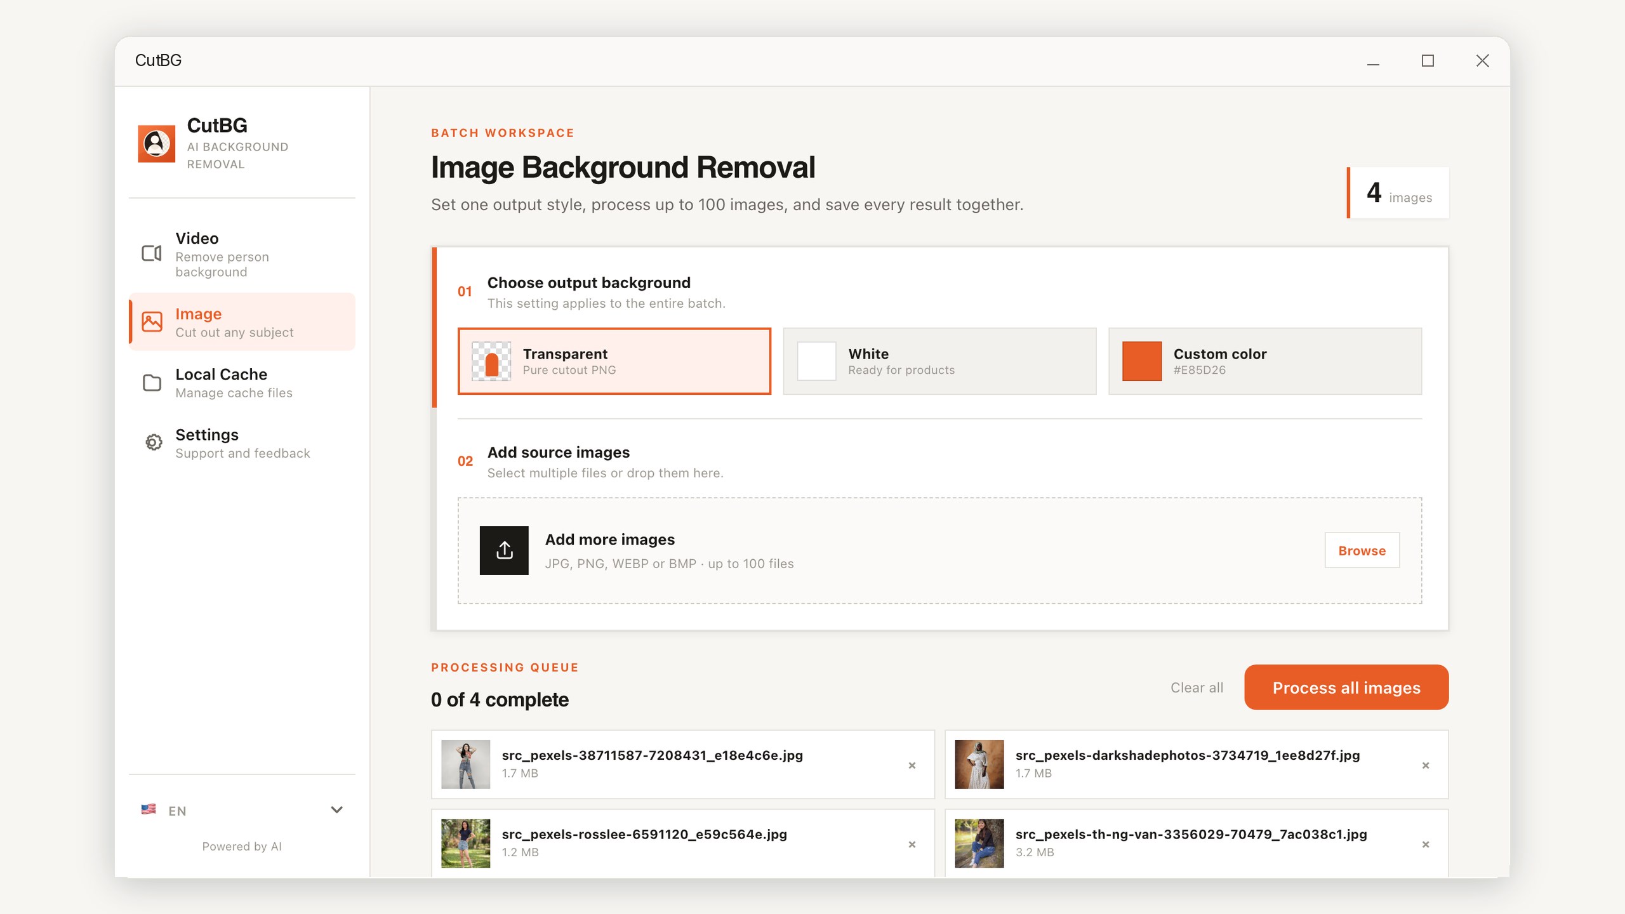Maximize the CutBG window
The height and width of the screenshot is (914, 1625).
tap(1428, 61)
